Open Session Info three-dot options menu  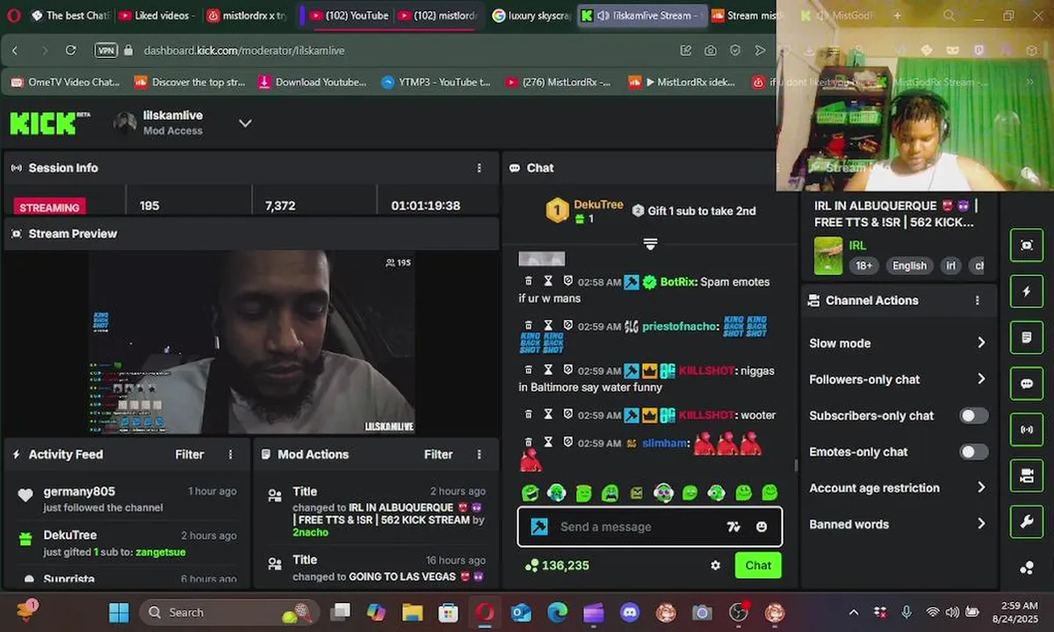click(x=479, y=168)
